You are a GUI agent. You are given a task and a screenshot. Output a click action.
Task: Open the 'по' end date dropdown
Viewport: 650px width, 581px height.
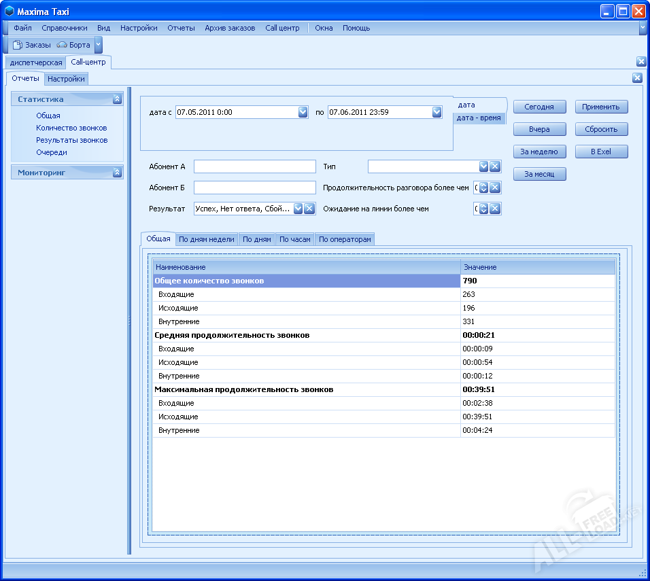[437, 112]
